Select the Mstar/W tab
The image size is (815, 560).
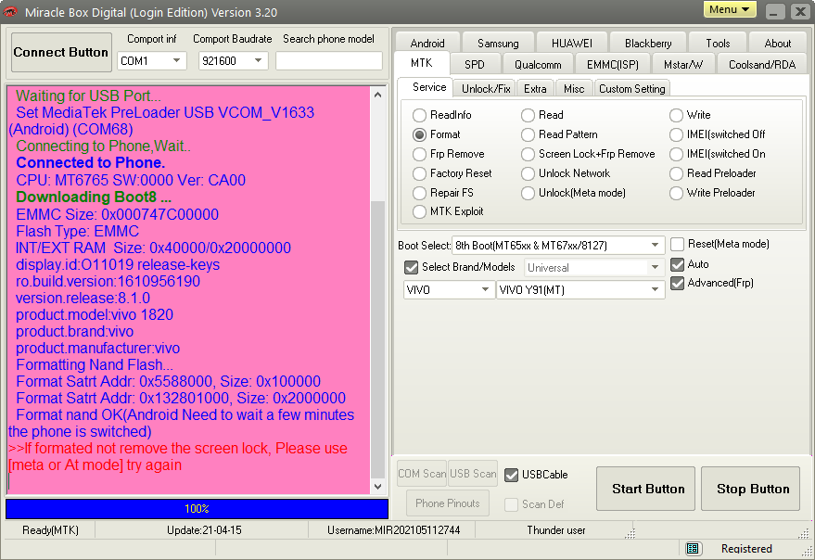click(683, 65)
